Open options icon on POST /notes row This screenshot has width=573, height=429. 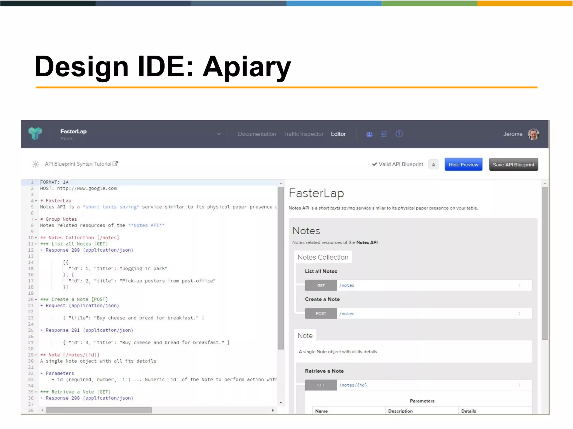pyautogui.click(x=519, y=314)
